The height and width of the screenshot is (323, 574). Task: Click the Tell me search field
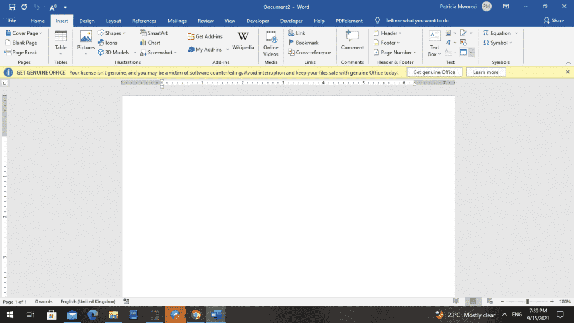(416, 21)
